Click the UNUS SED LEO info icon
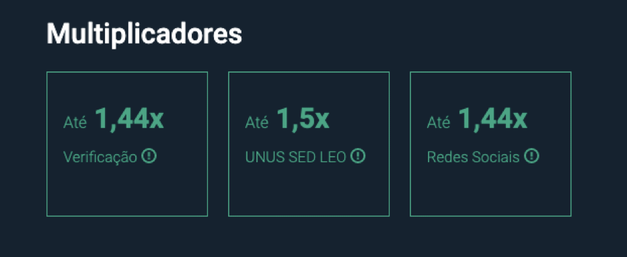This screenshot has width=627, height=257. (x=358, y=156)
